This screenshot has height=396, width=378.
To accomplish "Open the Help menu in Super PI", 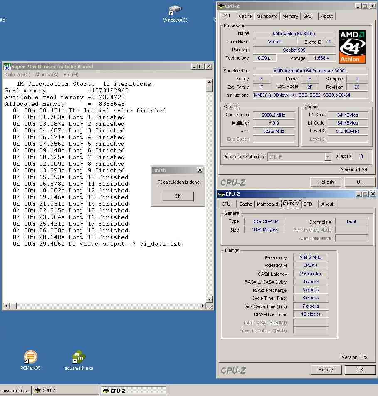I will click(x=71, y=75).
